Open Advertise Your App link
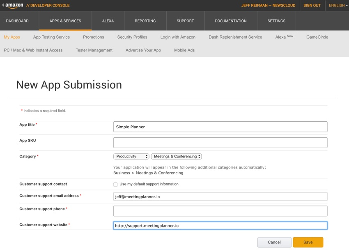 tap(143, 50)
